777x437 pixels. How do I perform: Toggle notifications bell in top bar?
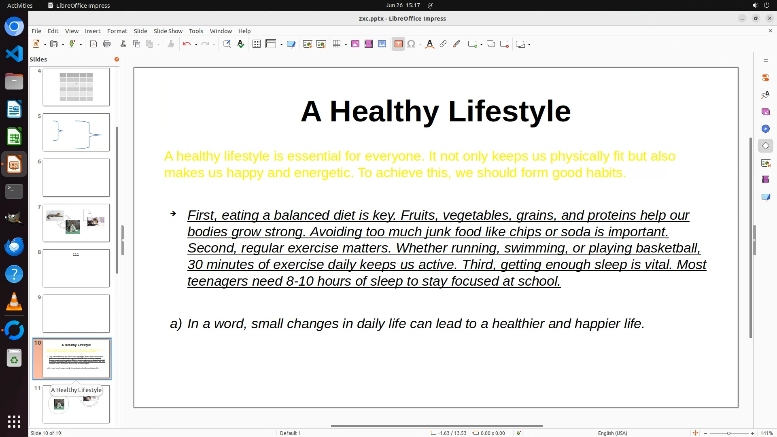[430, 6]
